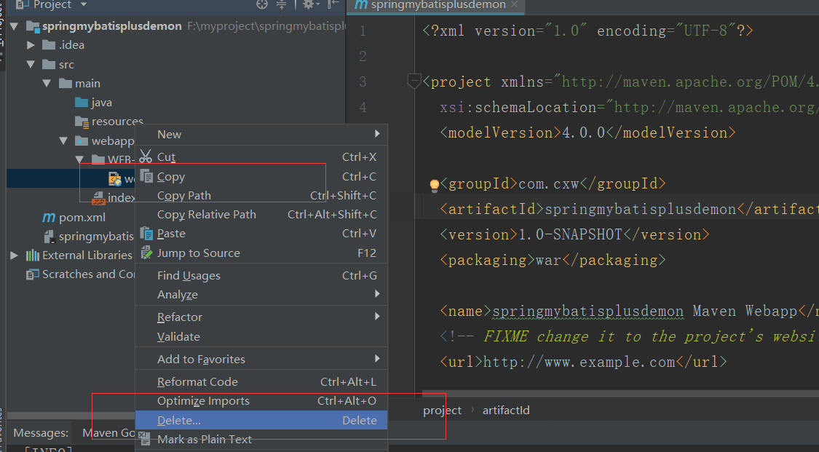Click the lightbulb intention icon
This screenshot has height=452, width=819.
point(434,186)
